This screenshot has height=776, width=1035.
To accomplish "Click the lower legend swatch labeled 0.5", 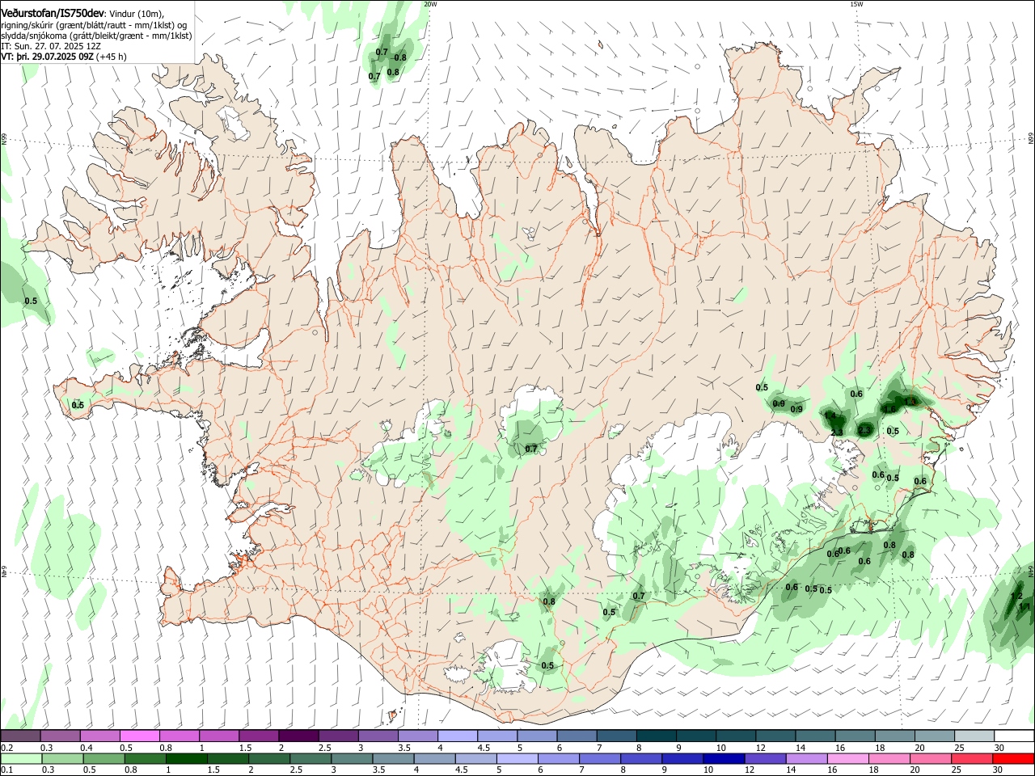I will (103, 758).
